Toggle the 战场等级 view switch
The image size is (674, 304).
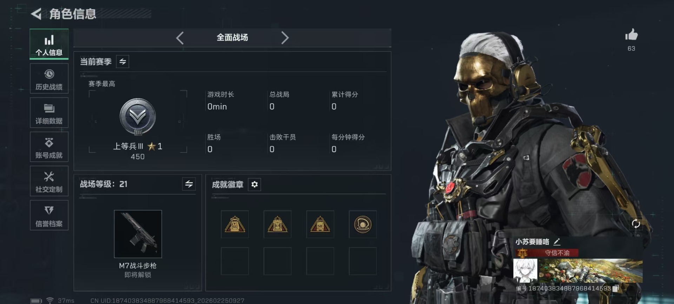click(189, 184)
